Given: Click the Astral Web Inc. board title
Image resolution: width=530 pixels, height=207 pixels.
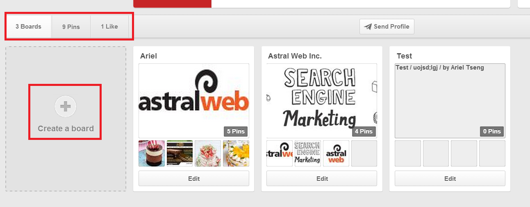Looking at the screenshot, I should pos(295,56).
